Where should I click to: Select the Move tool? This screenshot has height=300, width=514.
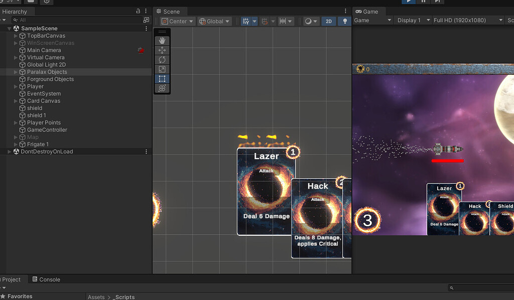tap(162, 50)
